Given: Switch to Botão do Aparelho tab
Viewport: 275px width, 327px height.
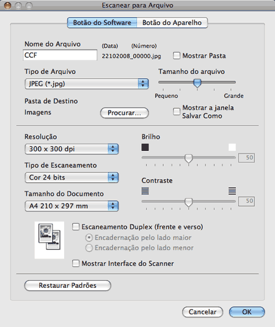Looking at the screenshot, I should click(x=172, y=23).
